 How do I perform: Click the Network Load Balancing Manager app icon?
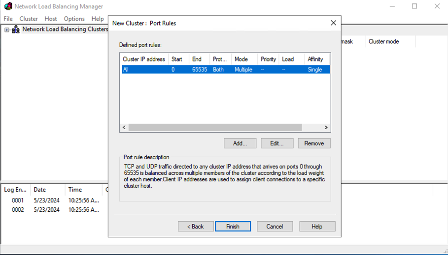[8, 6]
